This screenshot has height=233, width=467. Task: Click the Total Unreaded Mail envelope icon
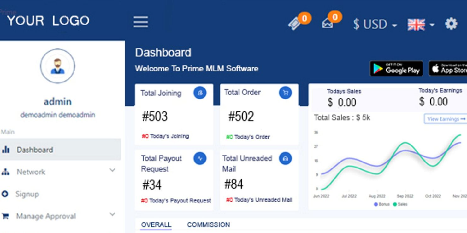coord(285,159)
